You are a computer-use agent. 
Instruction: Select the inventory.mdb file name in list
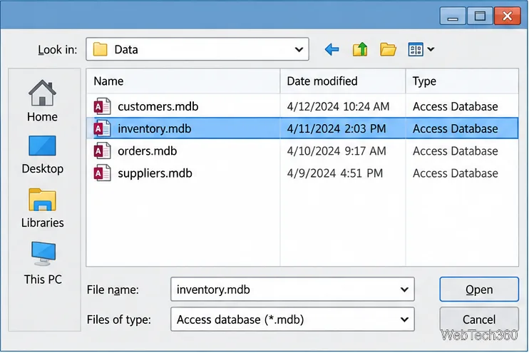[155, 128]
